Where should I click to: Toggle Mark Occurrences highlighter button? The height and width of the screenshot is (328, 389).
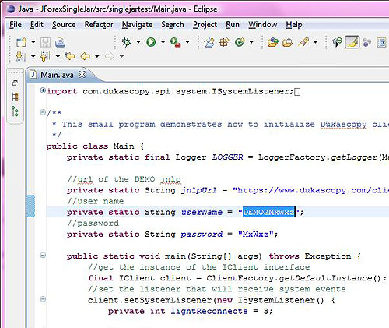pyautogui.click(x=352, y=42)
